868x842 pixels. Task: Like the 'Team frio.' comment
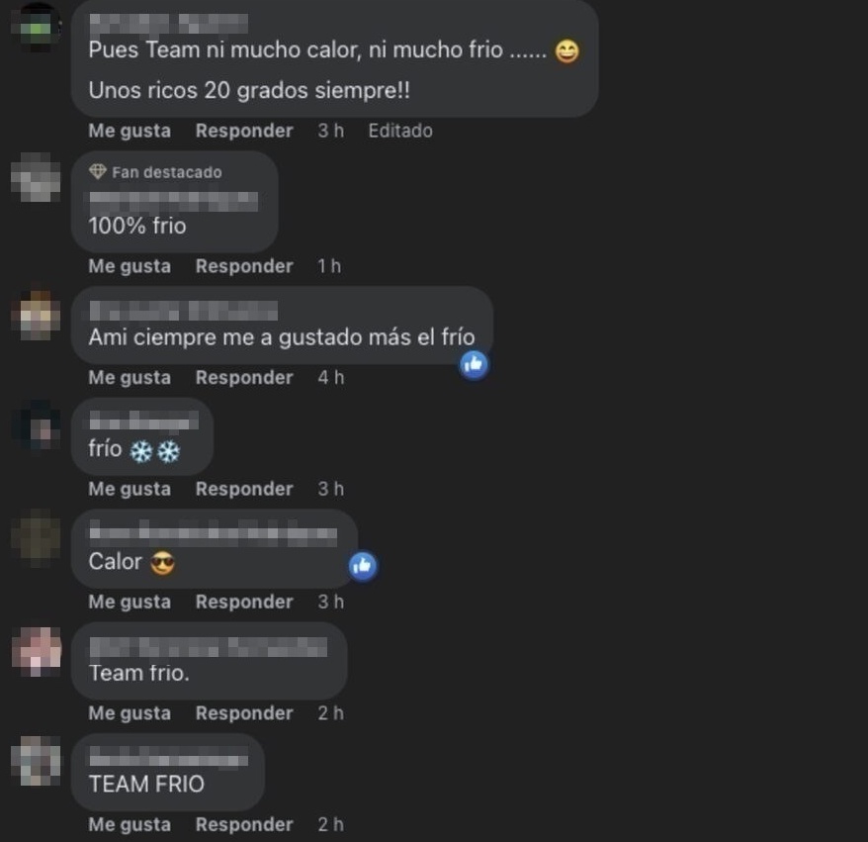(x=130, y=713)
